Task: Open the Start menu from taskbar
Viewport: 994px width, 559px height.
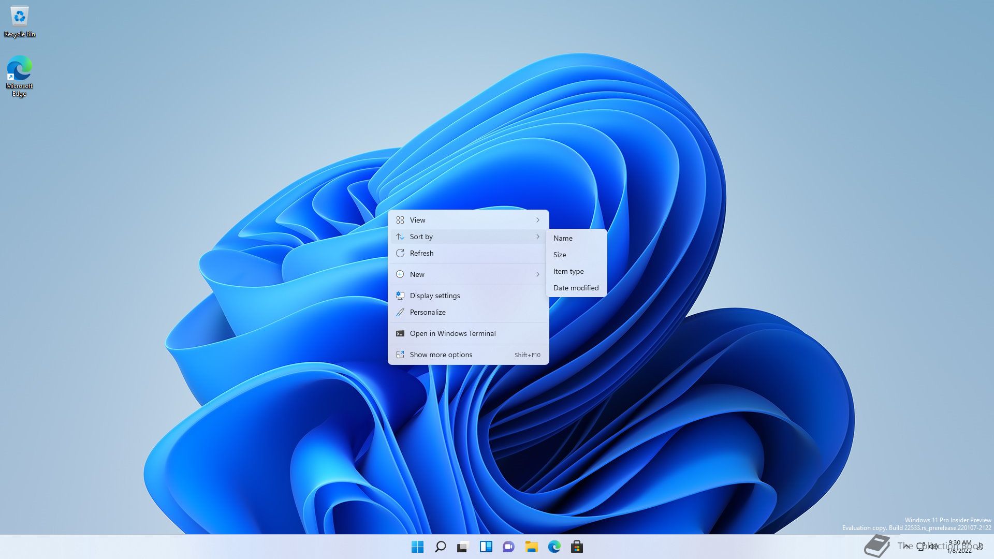Action: pyautogui.click(x=417, y=547)
